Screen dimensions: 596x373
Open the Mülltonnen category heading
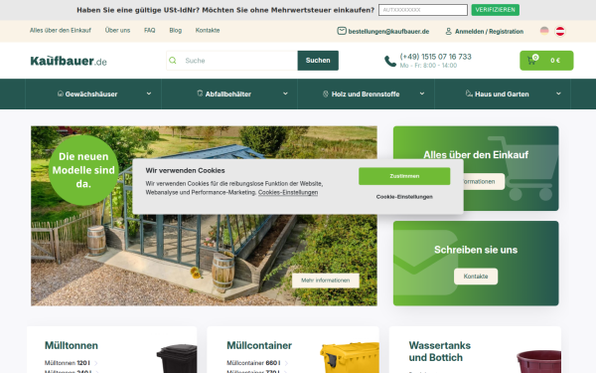[x=72, y=345]
